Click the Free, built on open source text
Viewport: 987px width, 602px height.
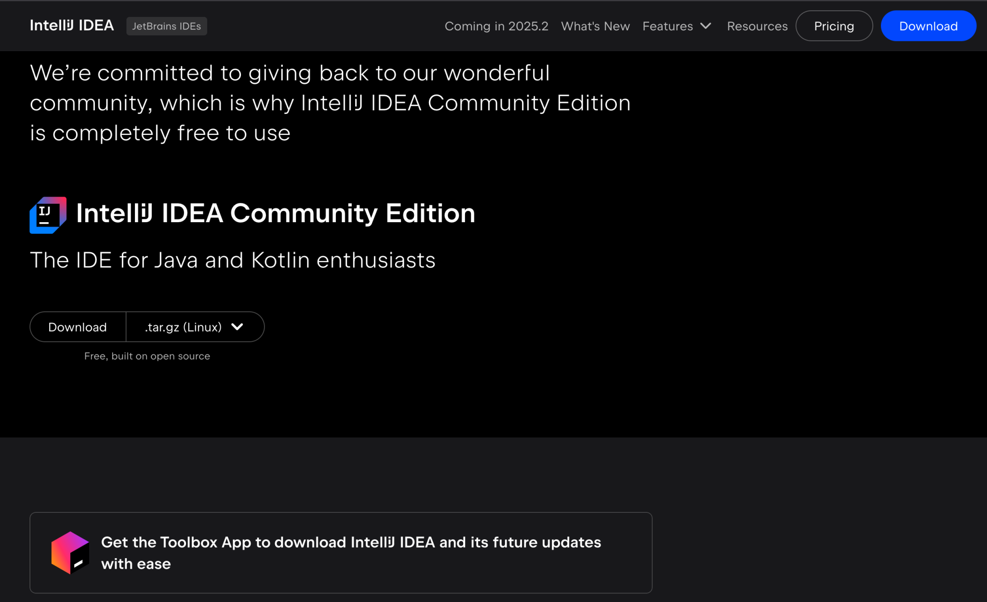pyautogui.click(x=147, y=356)
